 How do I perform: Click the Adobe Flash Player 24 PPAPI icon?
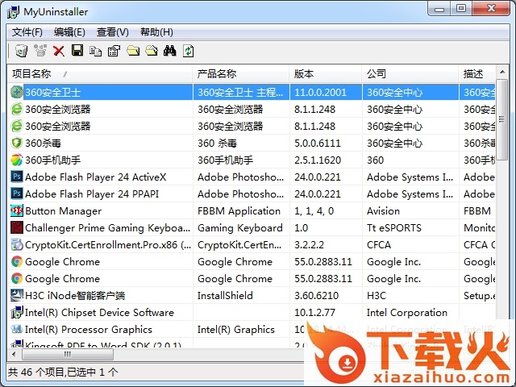coord(16,193)
